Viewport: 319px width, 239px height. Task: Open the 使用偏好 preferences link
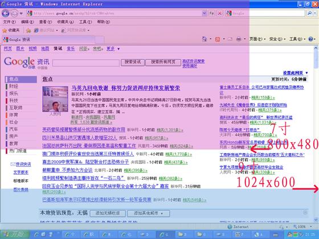pos(190,66)
